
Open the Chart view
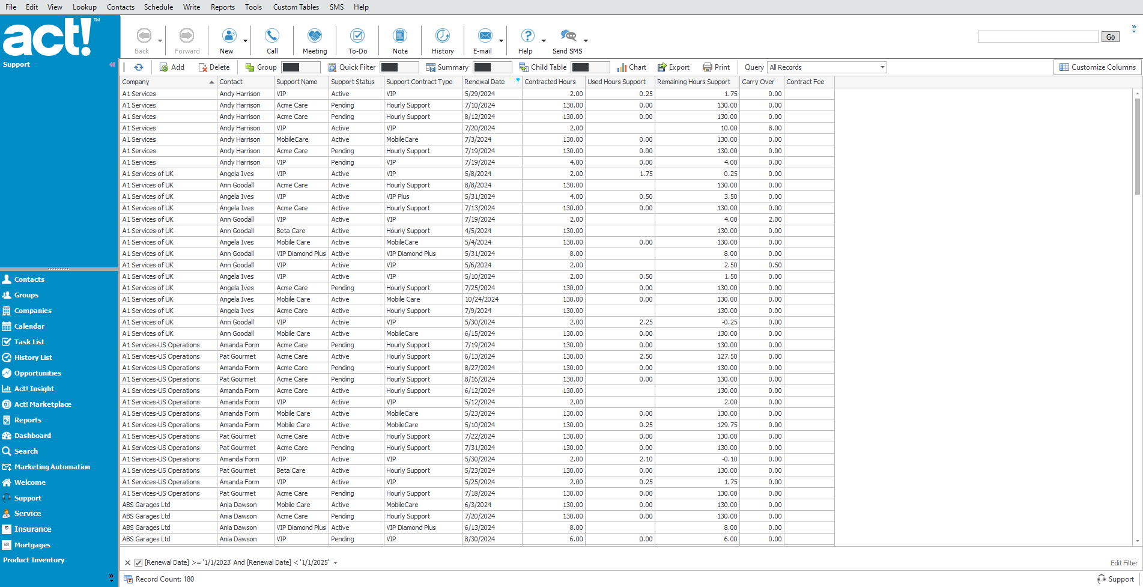[632, 67]
